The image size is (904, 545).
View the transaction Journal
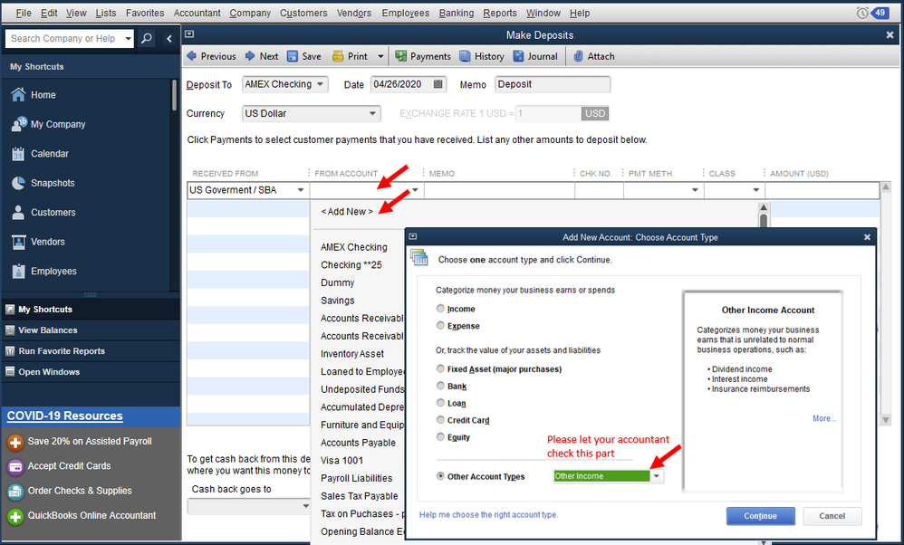pos(535,56)
